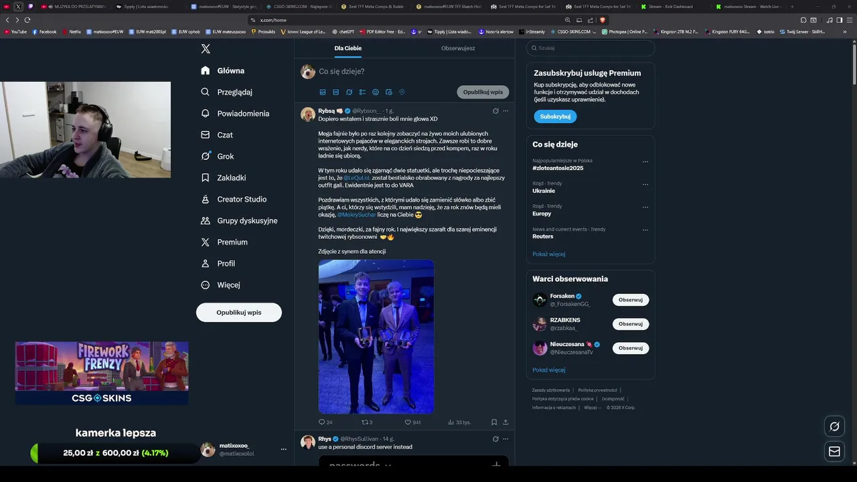Screen dimensions: 857x482
Task: Add location tag to the post
Action: click(x=402, y=92)
